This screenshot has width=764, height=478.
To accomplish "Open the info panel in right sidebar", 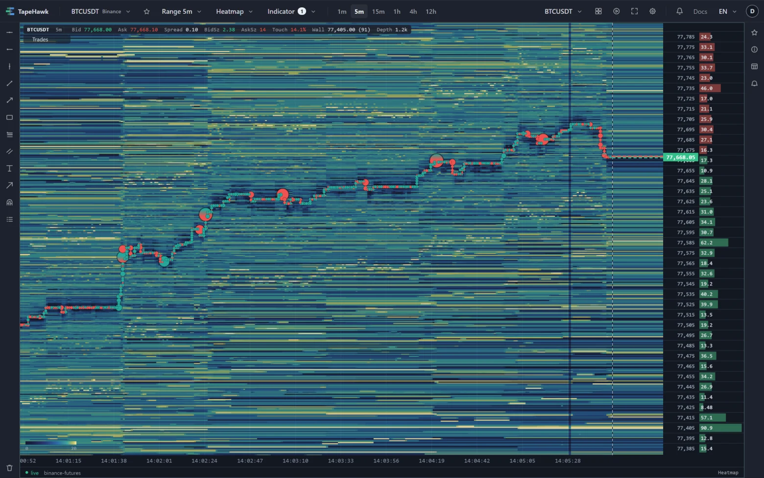I will click(x=754, y=50).
